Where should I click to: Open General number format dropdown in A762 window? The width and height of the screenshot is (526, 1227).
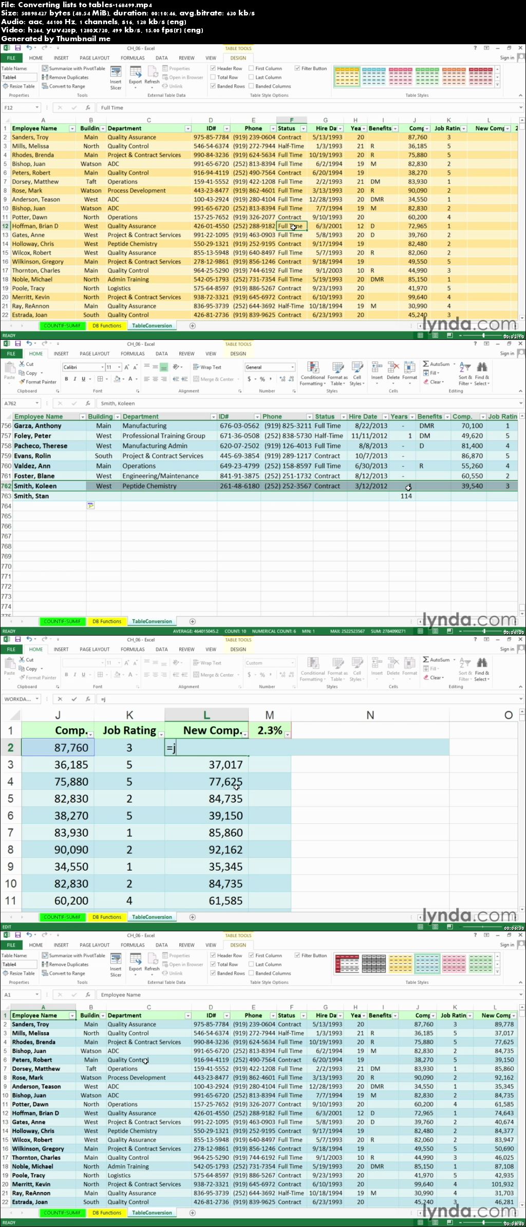(x=293, y=367)
